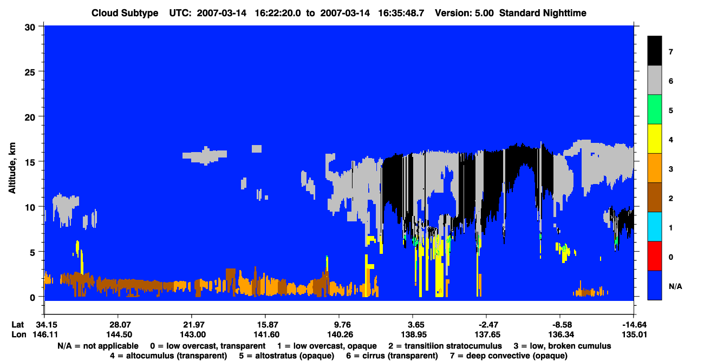Screen dimensions: 704x361
Task: Click the blue N/A color bar segment
Action: coord(655,285)
